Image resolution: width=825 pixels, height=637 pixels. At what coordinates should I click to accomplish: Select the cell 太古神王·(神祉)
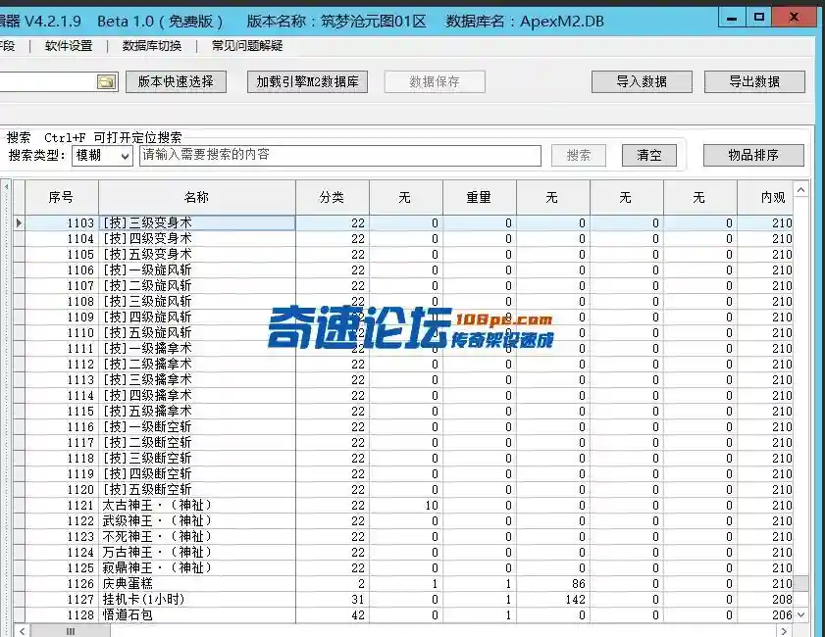(197, 505)
